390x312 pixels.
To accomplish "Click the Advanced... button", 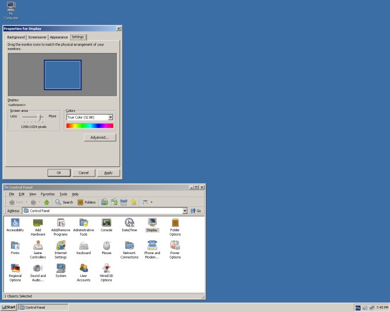I will coord(100,137).
